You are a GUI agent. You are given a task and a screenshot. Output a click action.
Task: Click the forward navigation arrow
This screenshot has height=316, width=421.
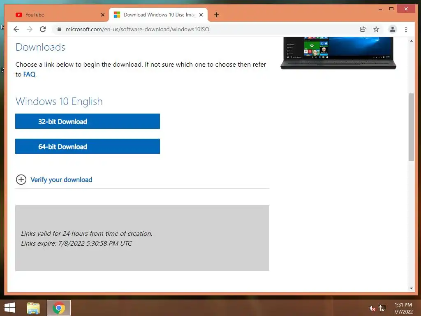30,29
